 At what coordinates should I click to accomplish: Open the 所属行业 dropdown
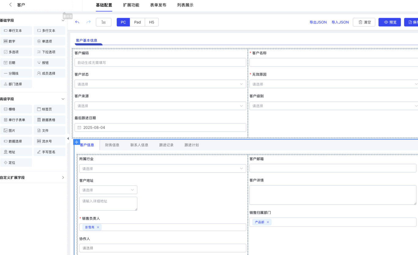point(163,168)
